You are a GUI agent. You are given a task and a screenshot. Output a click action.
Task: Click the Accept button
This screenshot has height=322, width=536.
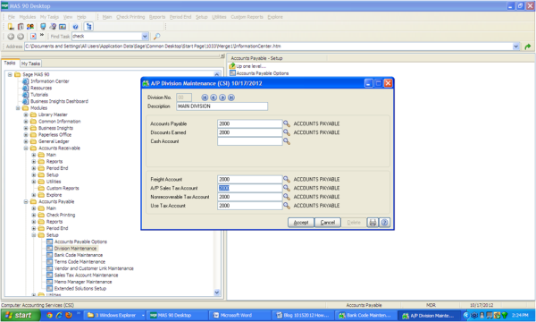coord(301,223)
